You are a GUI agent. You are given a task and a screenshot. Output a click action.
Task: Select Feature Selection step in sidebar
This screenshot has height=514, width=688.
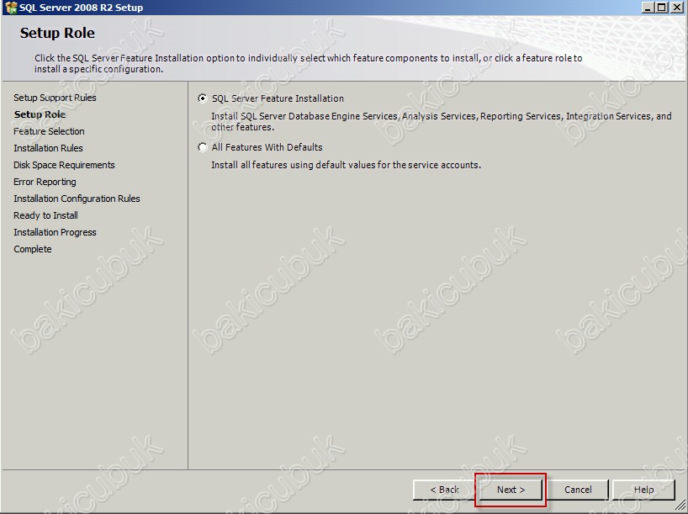point(49,131)
